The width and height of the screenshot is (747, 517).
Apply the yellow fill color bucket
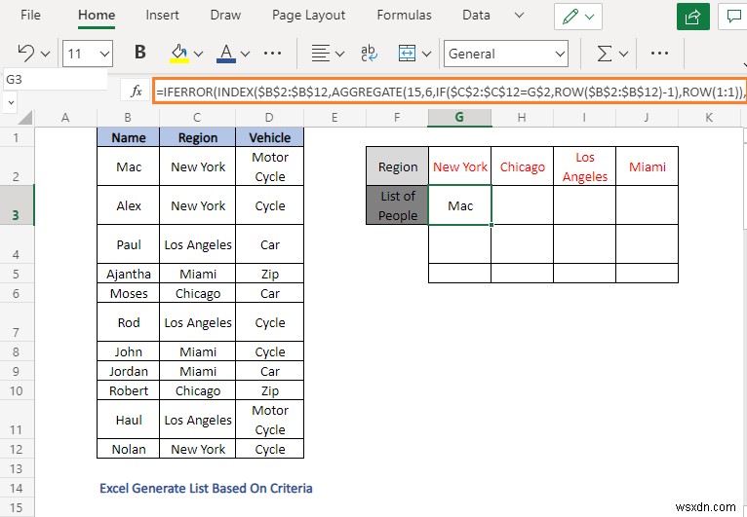pos(179,54)
